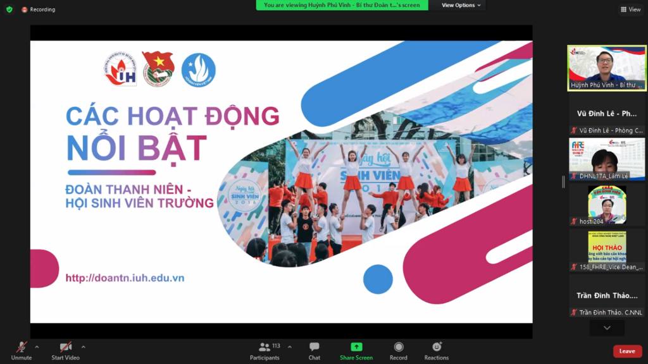The height and width of the screenshot is (364, 648).
Task: Click the green Share Screen icon
Action: (356, 347)
